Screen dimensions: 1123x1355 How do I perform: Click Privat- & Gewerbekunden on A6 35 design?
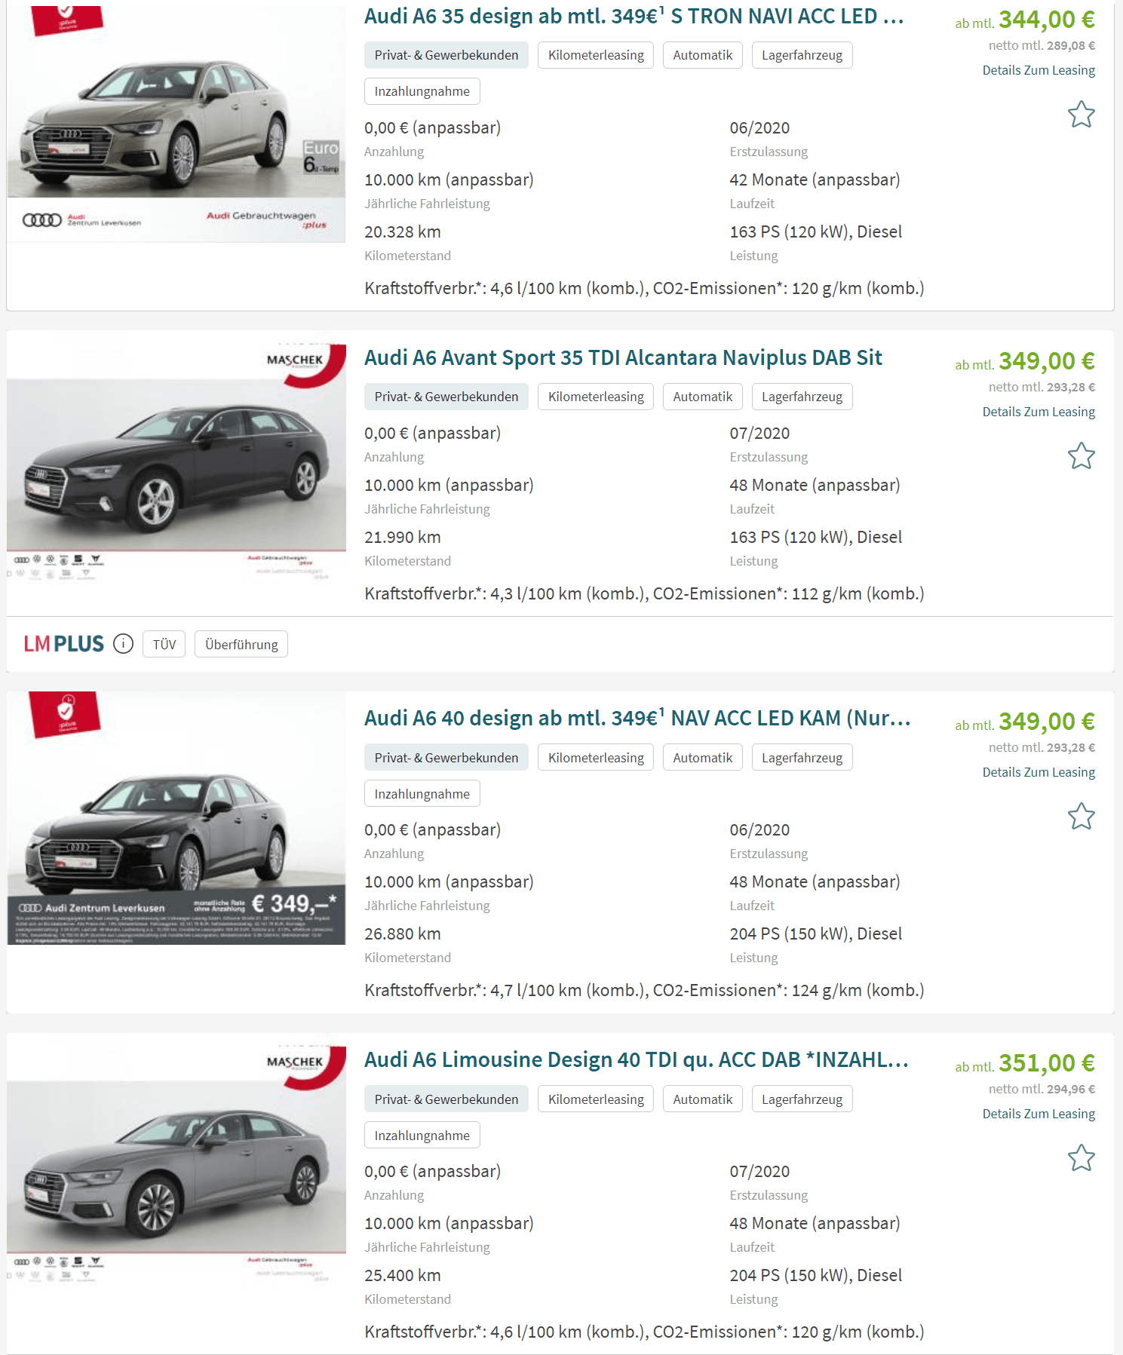[446, 55]
